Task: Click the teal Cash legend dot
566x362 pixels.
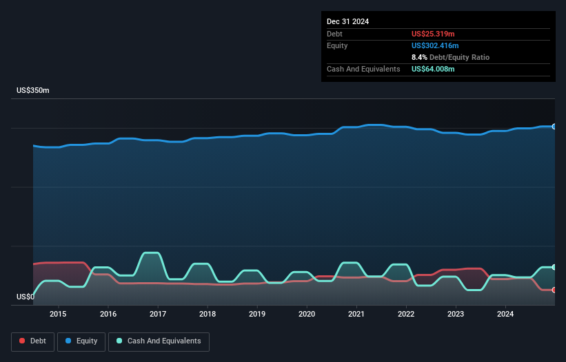Action: pos(119,341)
